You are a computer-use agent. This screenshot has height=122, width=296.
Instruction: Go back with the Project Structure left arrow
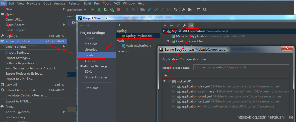(81, 25)
